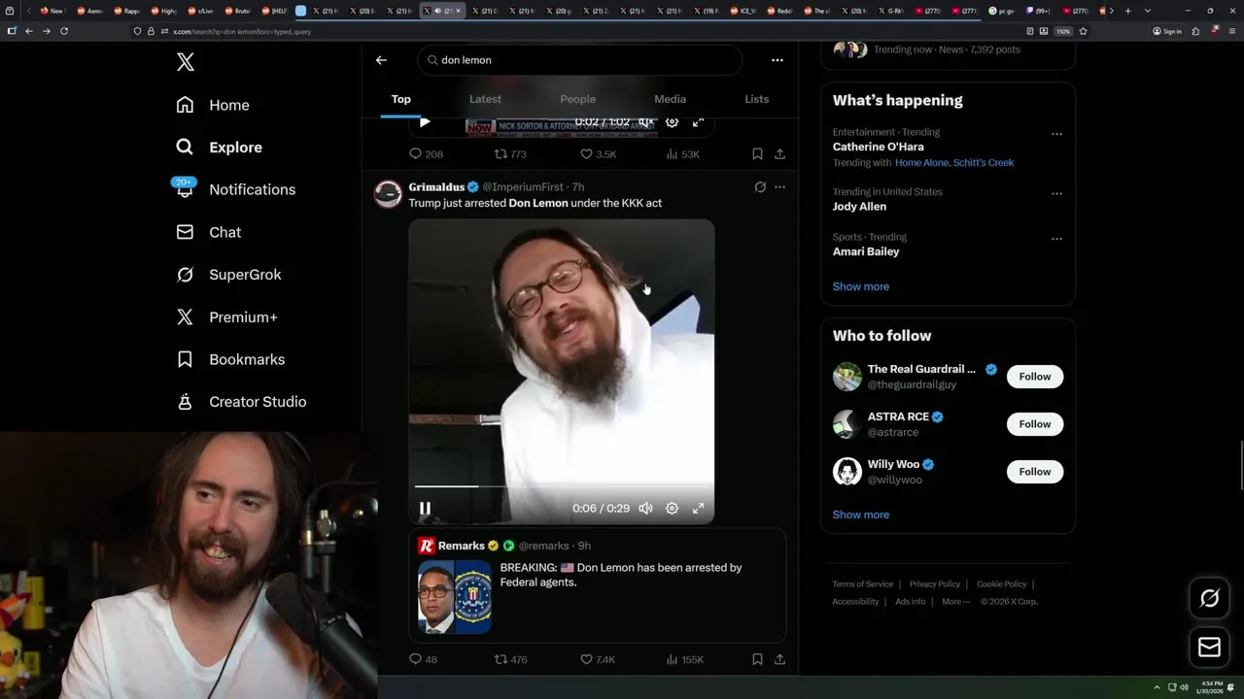This screenshot has height=699, width=1244.
Task: Repost the post with 773 reposts
Action: pyautogui.click(x=510, y=154)
